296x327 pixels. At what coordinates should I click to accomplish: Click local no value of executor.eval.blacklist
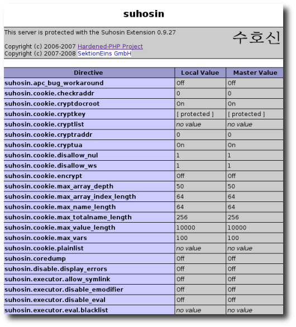pyautogui.click(x=189, y=310)
